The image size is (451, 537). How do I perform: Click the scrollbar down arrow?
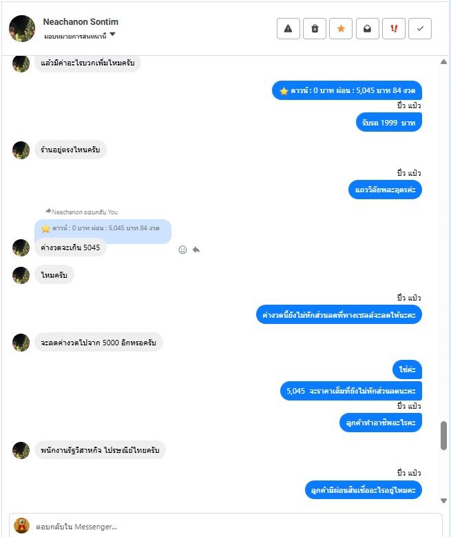click(443, 500)
